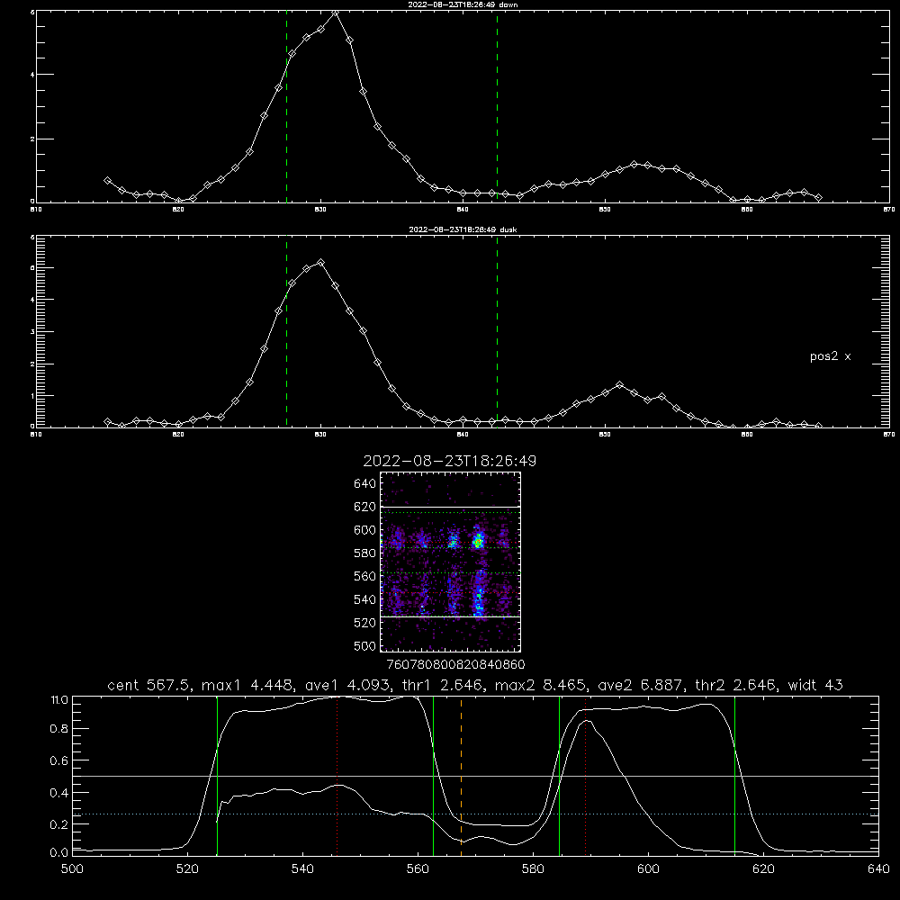The width and height of the screenshot is (900, 900).
Task: Click the green vertical line at 615
Action: click(x=734, y=776)
